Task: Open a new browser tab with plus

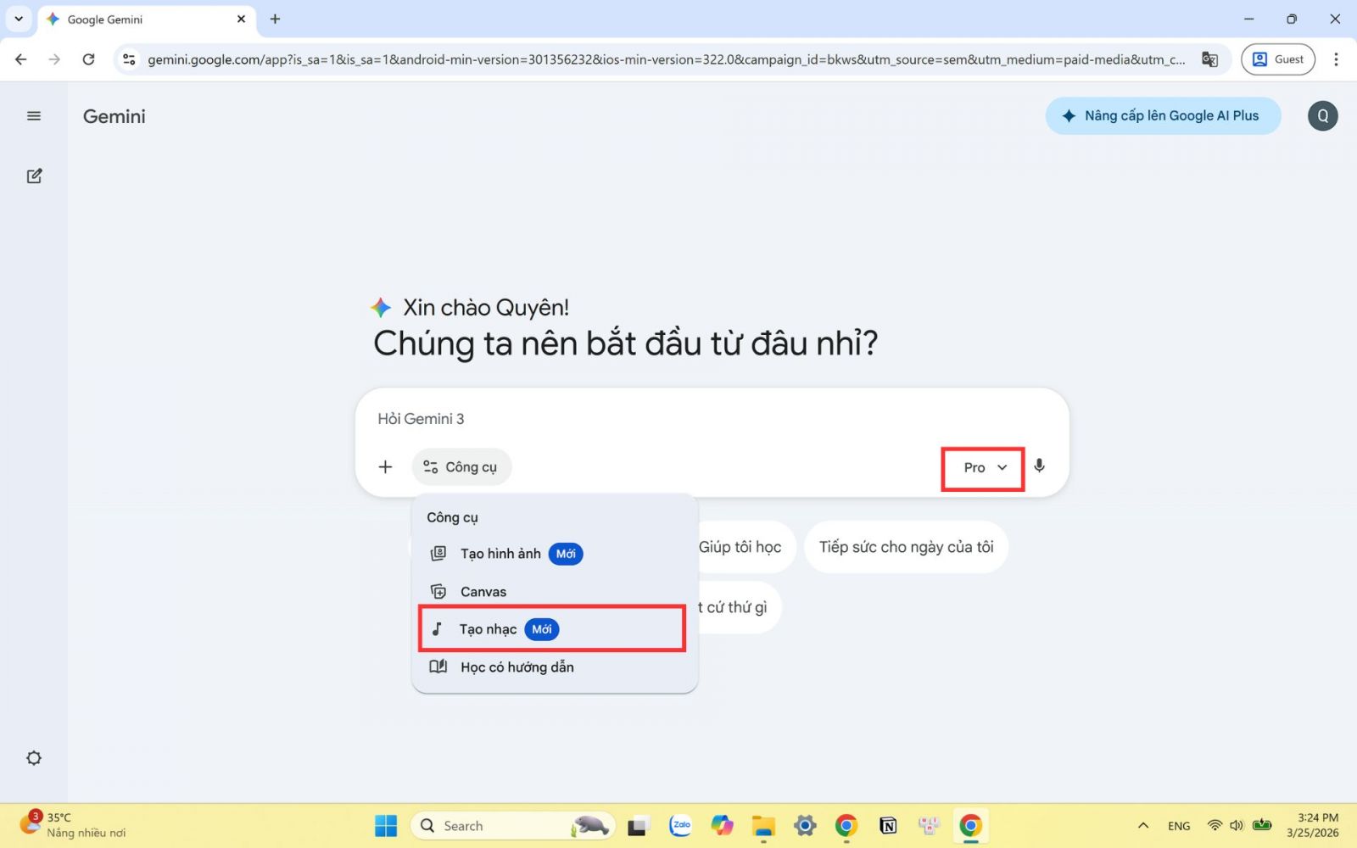Action: tap(275, 19)
